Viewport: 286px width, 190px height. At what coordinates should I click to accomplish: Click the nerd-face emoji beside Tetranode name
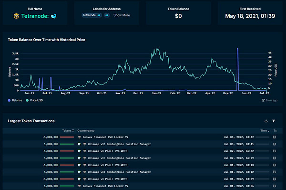tap(16, 16)
